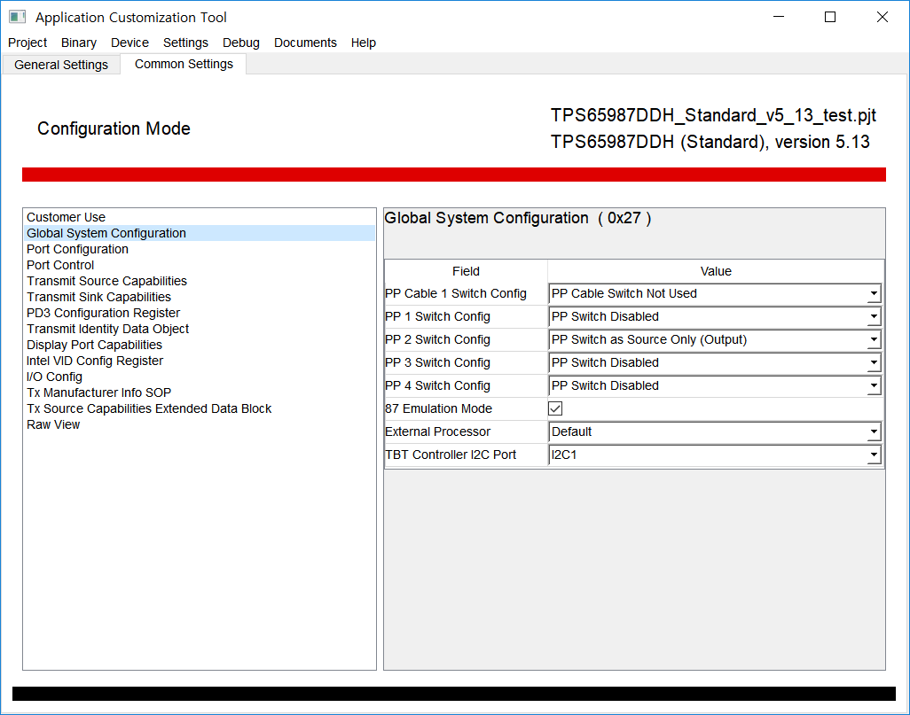Open the Device menu
Image resolution: width=910 pixels, height=715 pixels.
[x=130, y=43]
